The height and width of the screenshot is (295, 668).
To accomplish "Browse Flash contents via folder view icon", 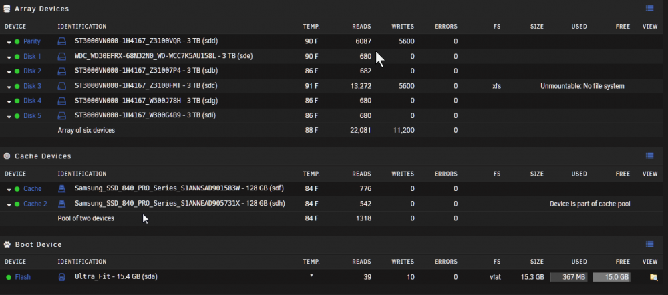I will tap(653, 278).
